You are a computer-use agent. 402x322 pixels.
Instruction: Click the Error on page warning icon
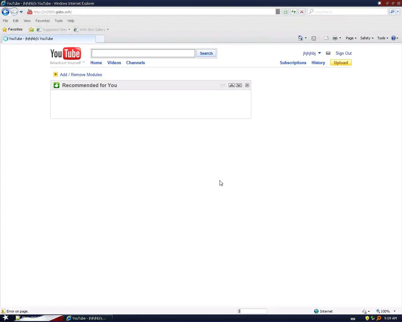tap(3, 311)
